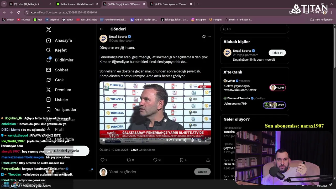This screenshot has width=336, height=189.
Task: Open Yer İşaretleri bookmarks
Action: [62, 109]
